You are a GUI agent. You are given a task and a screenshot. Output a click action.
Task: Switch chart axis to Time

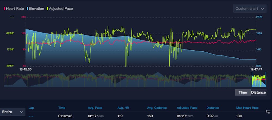pos(243,92)
